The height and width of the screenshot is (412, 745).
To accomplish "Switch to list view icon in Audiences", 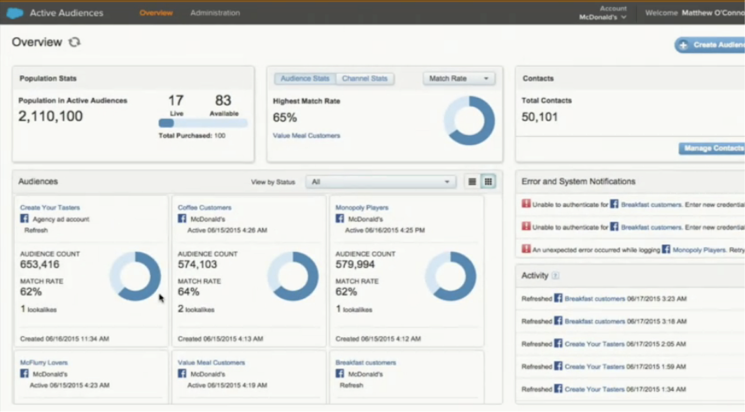I will [472, 182].
